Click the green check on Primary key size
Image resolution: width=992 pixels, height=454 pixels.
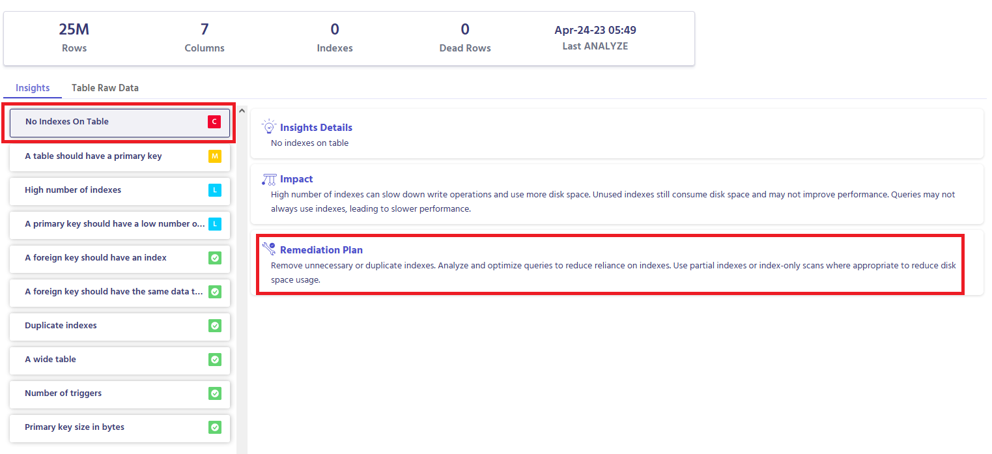click(215, 427)
